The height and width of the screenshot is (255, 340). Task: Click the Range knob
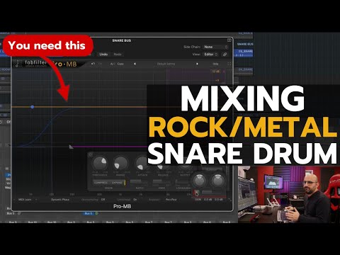(x=120, y=163)
